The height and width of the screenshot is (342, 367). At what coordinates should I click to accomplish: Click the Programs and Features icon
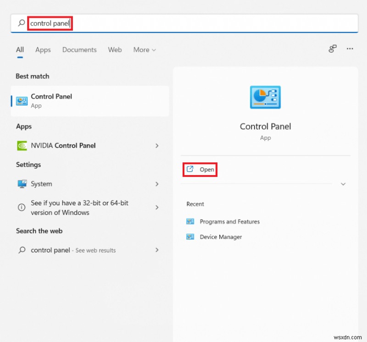190,221
